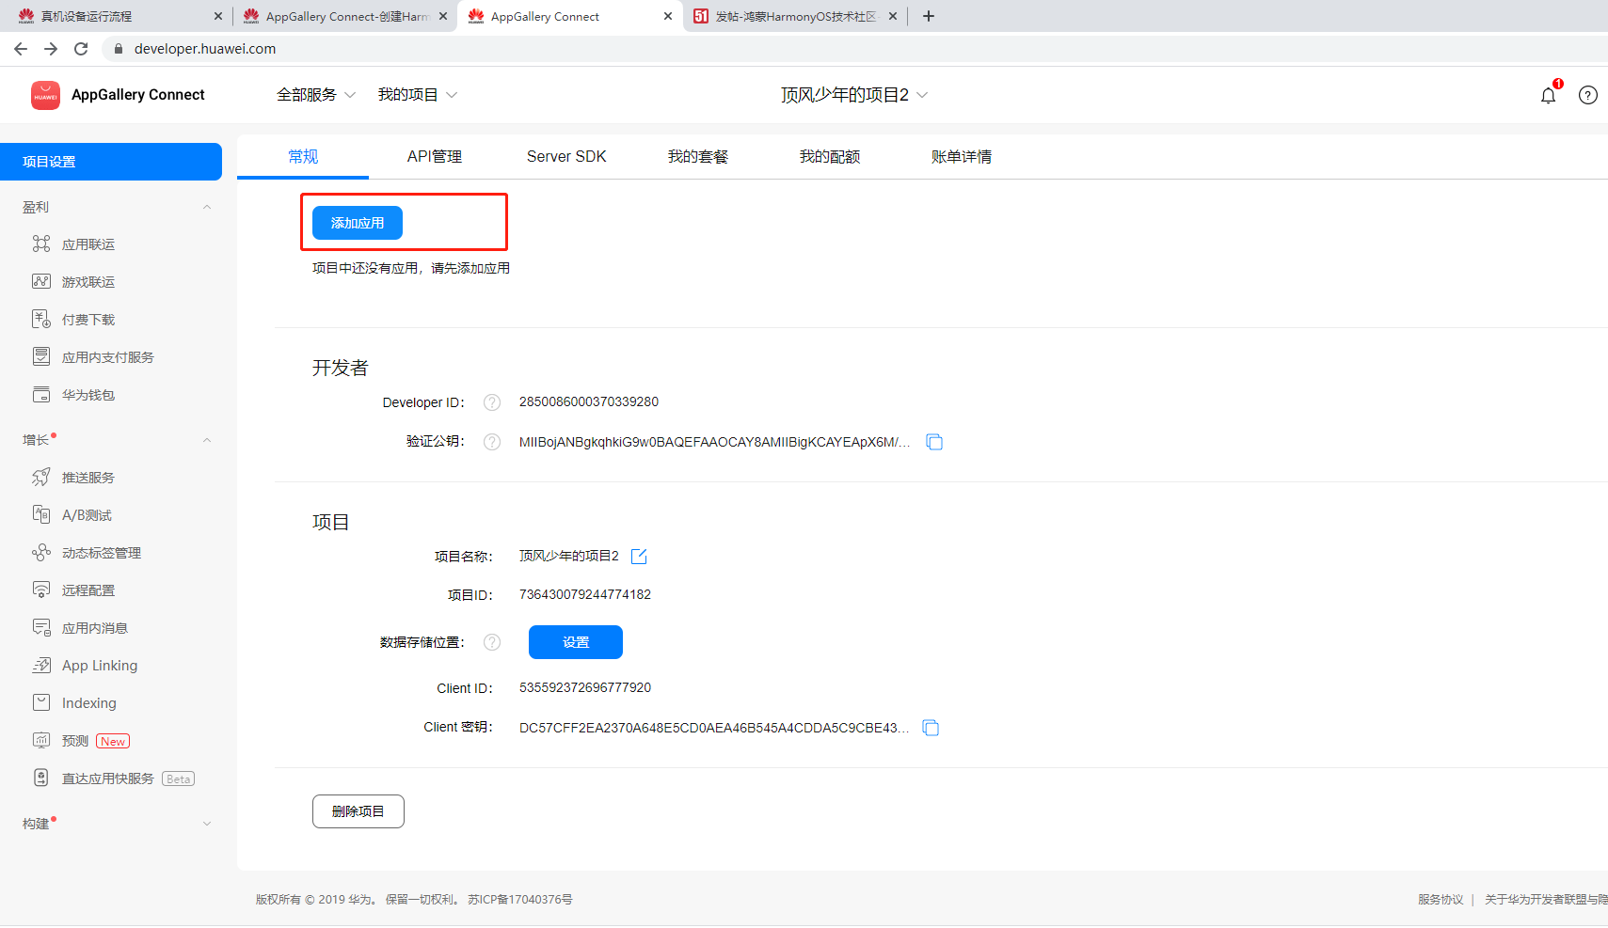The width and height of the screenshot is (1608, 928).
Task: Collapse the 增长 sidebar section
Action: [x=207, y=440]
